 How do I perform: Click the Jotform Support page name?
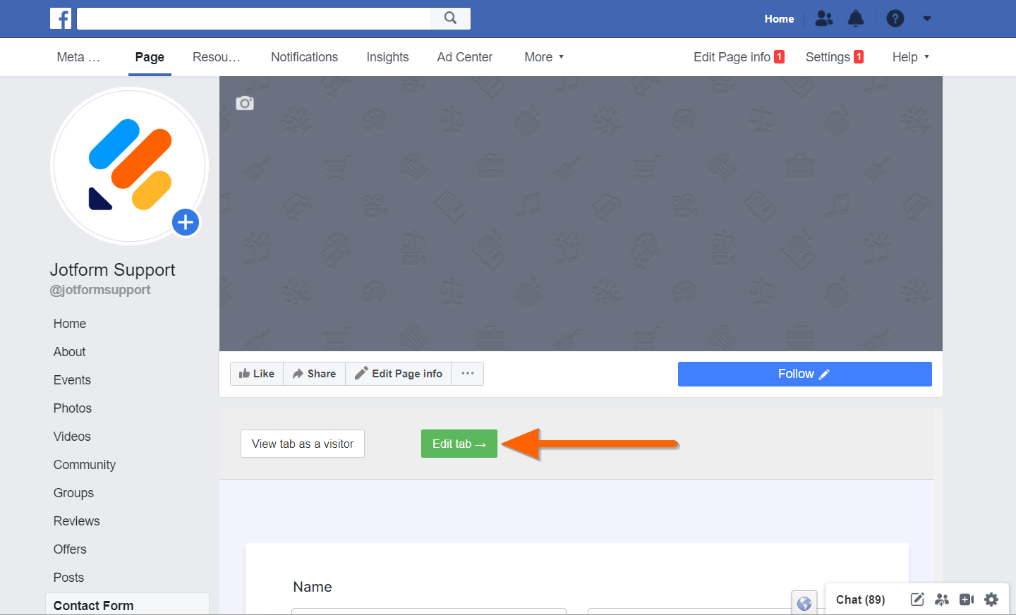click(112, 270)
